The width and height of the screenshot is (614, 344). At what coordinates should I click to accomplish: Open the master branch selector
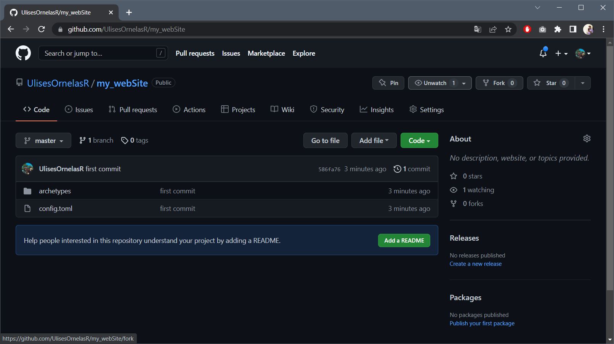tap(43, 140)
